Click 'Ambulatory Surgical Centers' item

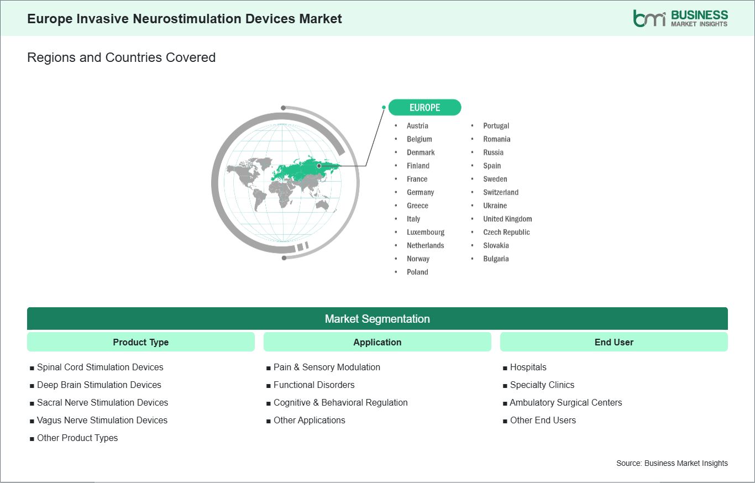[x=566, y=402]
